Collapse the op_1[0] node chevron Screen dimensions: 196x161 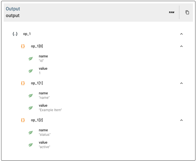[181, 46]
